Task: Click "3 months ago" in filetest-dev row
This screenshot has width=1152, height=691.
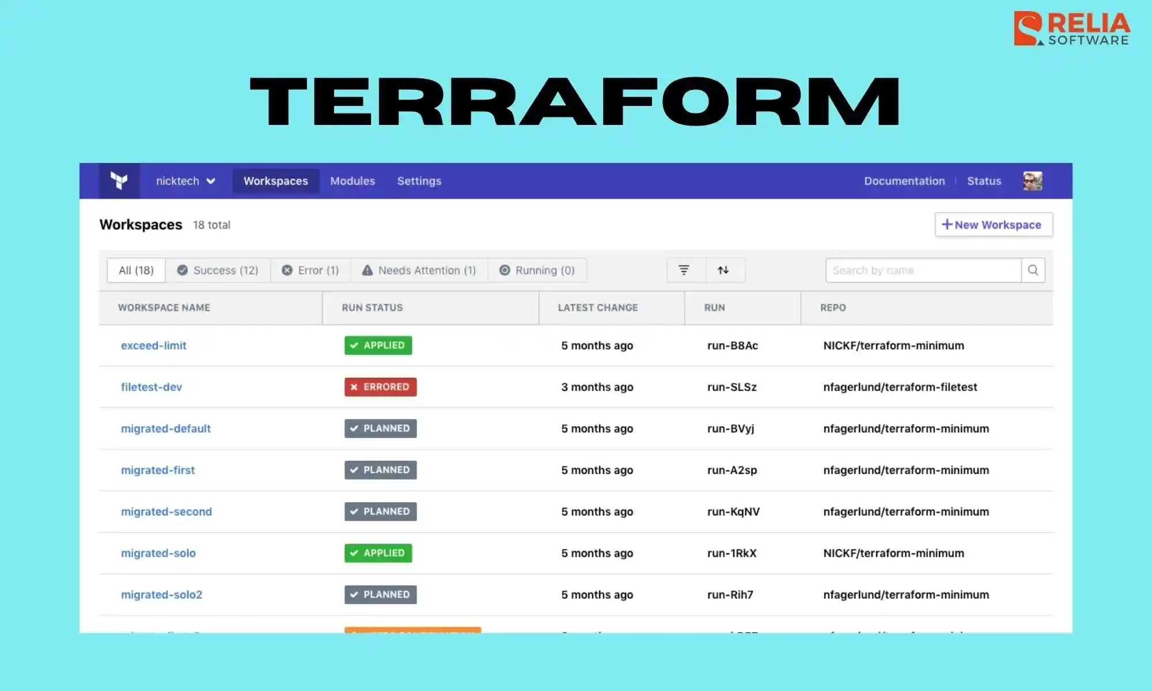Action: (x=597, y=387)
